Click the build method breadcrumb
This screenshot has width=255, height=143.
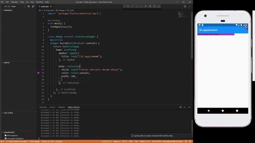click(x=70, y=10)
